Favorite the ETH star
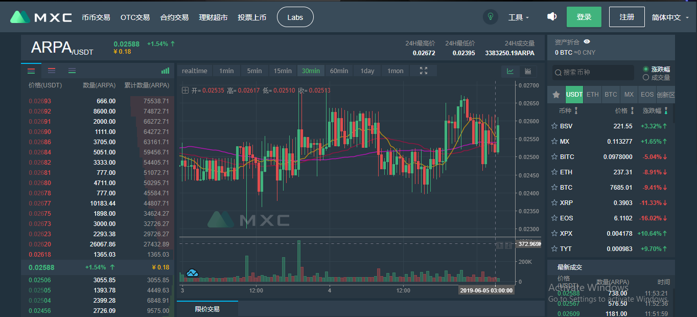The height and width of the screenshot is (317, 697). 554,172
